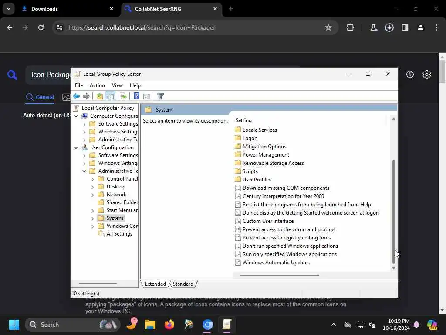This screenshot has width=446, height=335.
Task: Open Help via blue question mark icon
Action: coord(136,96)
